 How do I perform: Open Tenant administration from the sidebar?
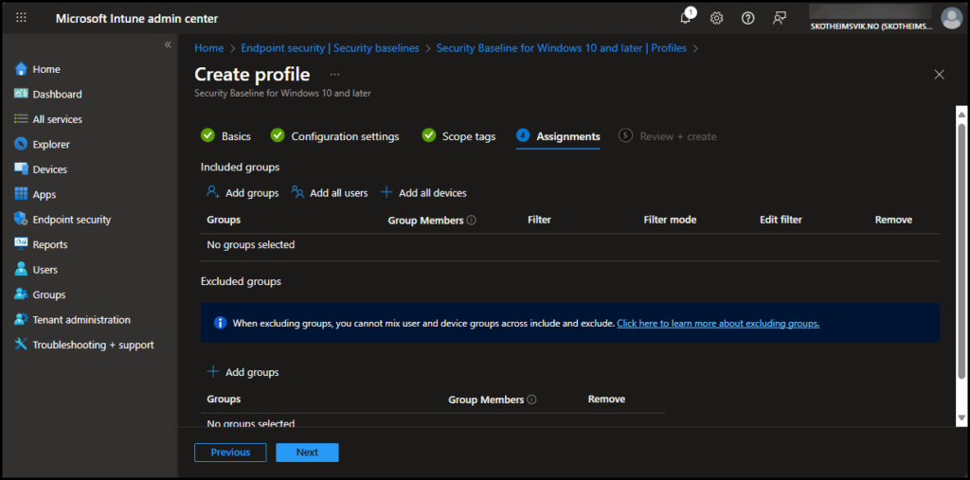(x=81, y=320)
